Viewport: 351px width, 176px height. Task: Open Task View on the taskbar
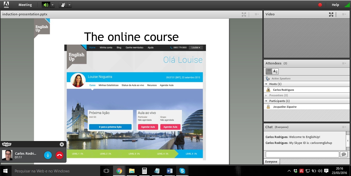(106, 171)
